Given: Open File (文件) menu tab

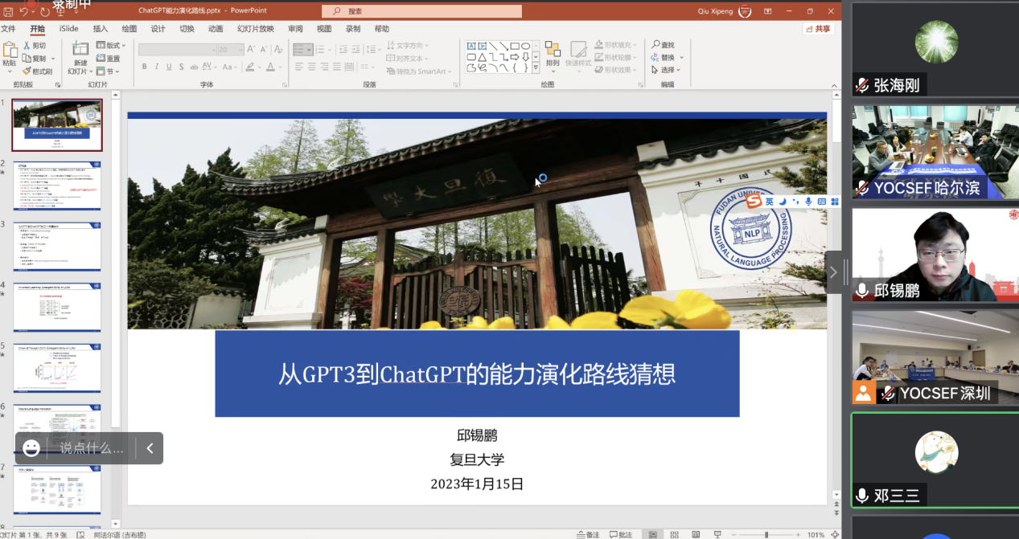Looking at the screenshot, I should pyautogui.click(x=8, y=28).
